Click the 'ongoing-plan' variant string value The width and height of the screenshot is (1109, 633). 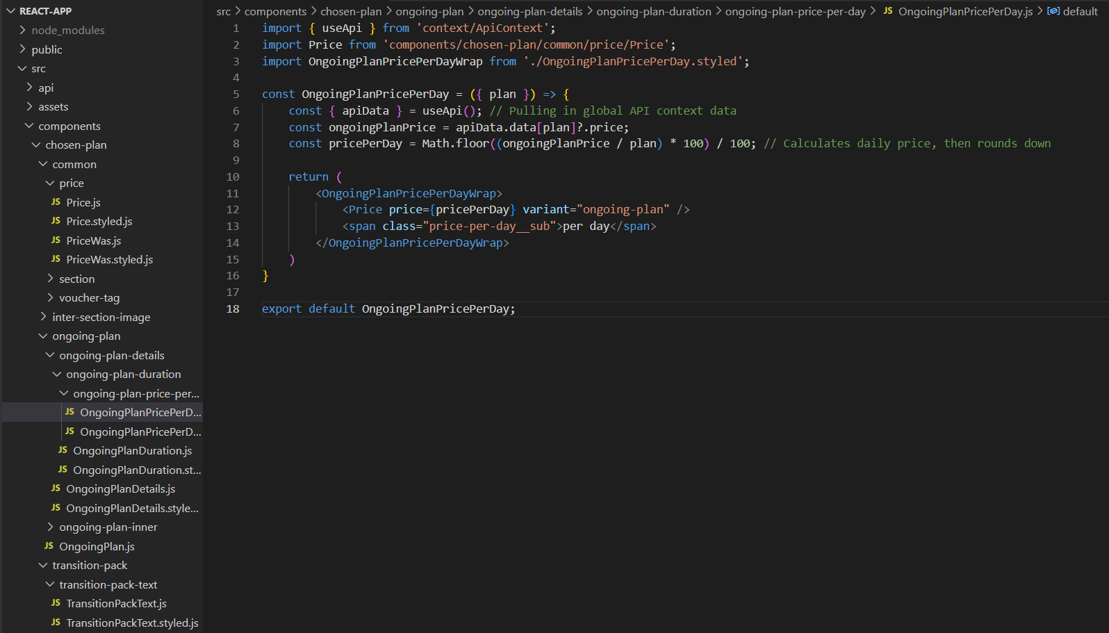point(623,209)
